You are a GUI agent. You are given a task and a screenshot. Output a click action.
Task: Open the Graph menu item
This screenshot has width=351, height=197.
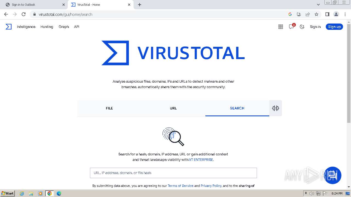click(x=64, y=27)
